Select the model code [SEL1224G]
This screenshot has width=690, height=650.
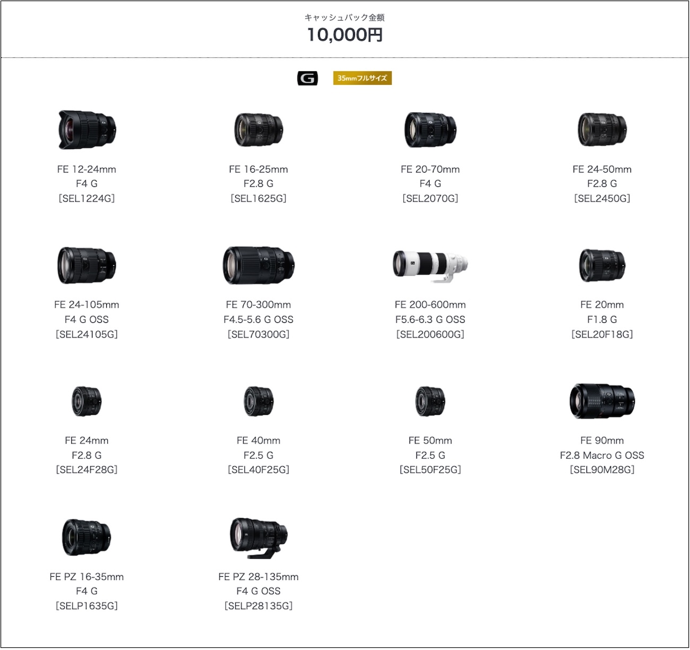pyautogui.click(x=87, y=199)
